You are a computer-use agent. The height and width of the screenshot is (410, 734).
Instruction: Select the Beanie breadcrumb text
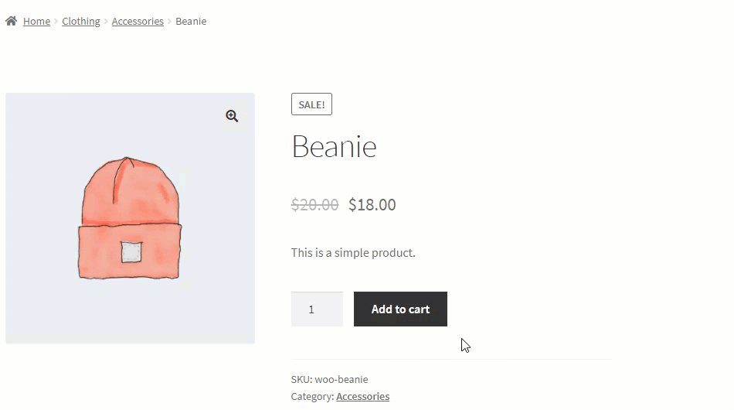[191, 21]
